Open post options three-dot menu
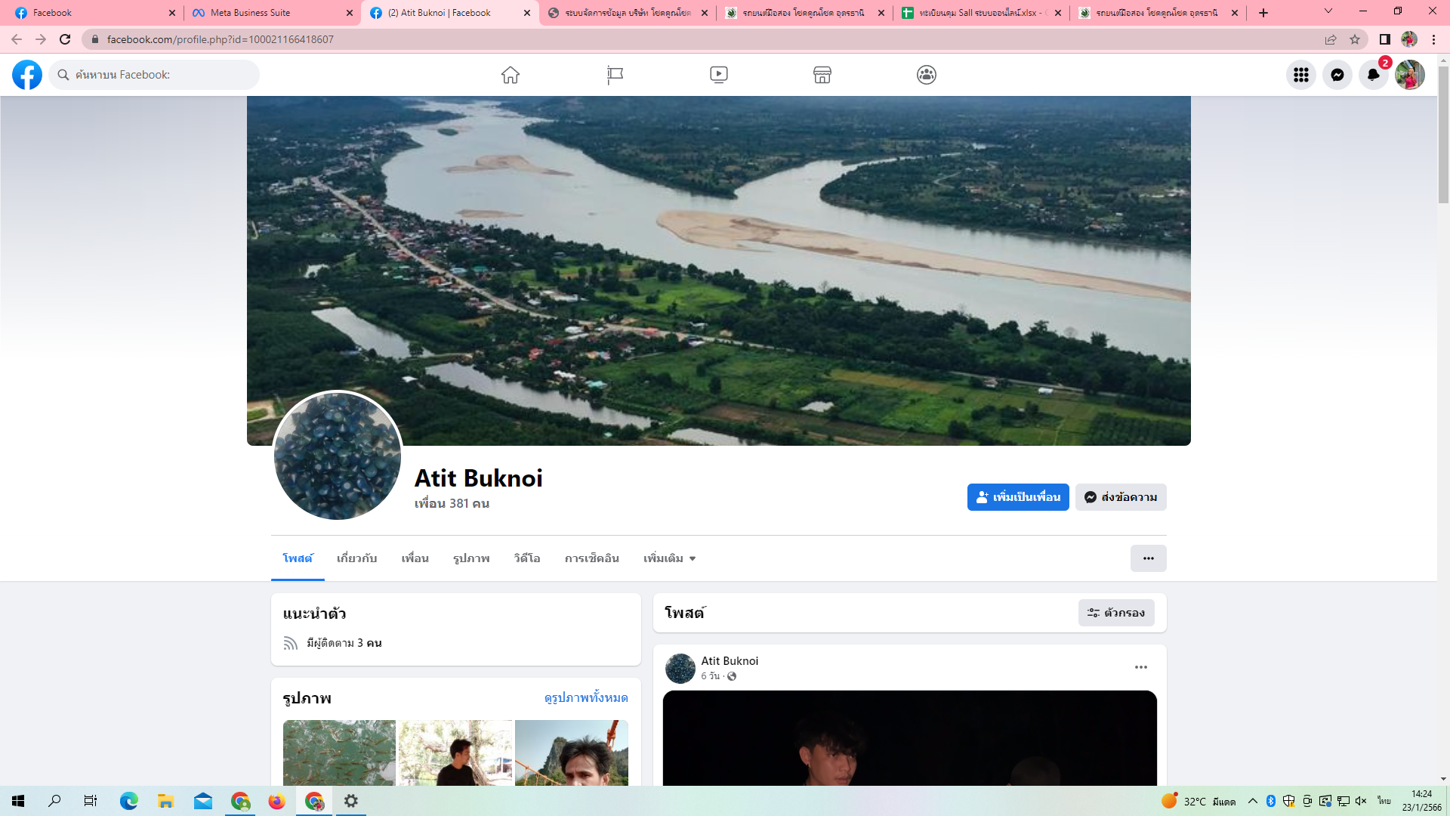The image size is (1450, 816). [1141, 667]
